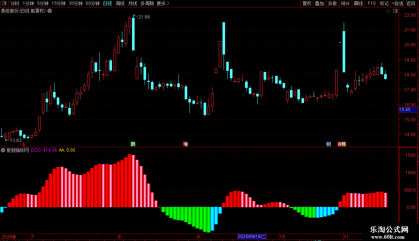Switch to 月线 monthly chart
The height and width of the screenshot is (241, 419).
[132, 3]
